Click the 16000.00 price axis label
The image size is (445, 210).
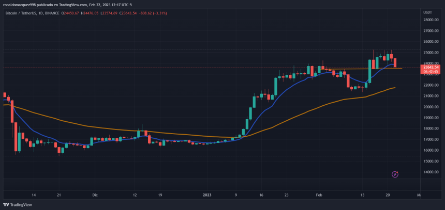coord(431,150)
